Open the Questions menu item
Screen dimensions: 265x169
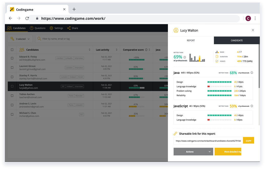[38, 28]
